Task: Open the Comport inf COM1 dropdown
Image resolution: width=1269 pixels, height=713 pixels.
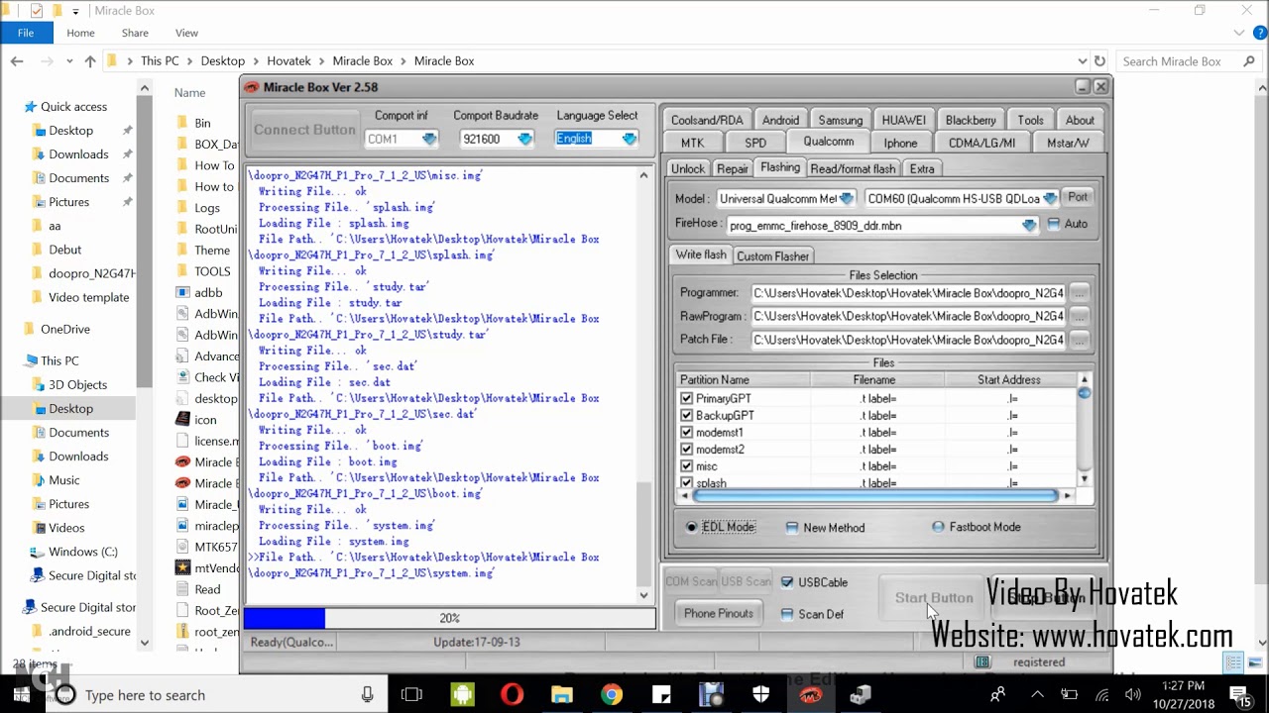Action: (x=429, y=139)
